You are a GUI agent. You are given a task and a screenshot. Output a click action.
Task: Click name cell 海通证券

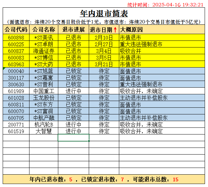(44, 51)
